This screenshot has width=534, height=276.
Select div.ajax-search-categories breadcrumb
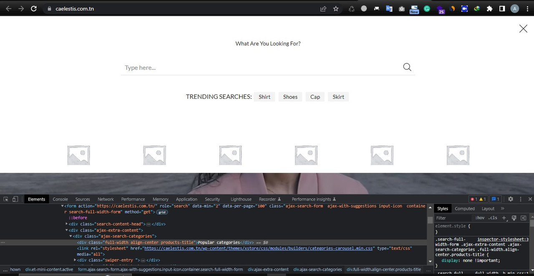[317, 269]
